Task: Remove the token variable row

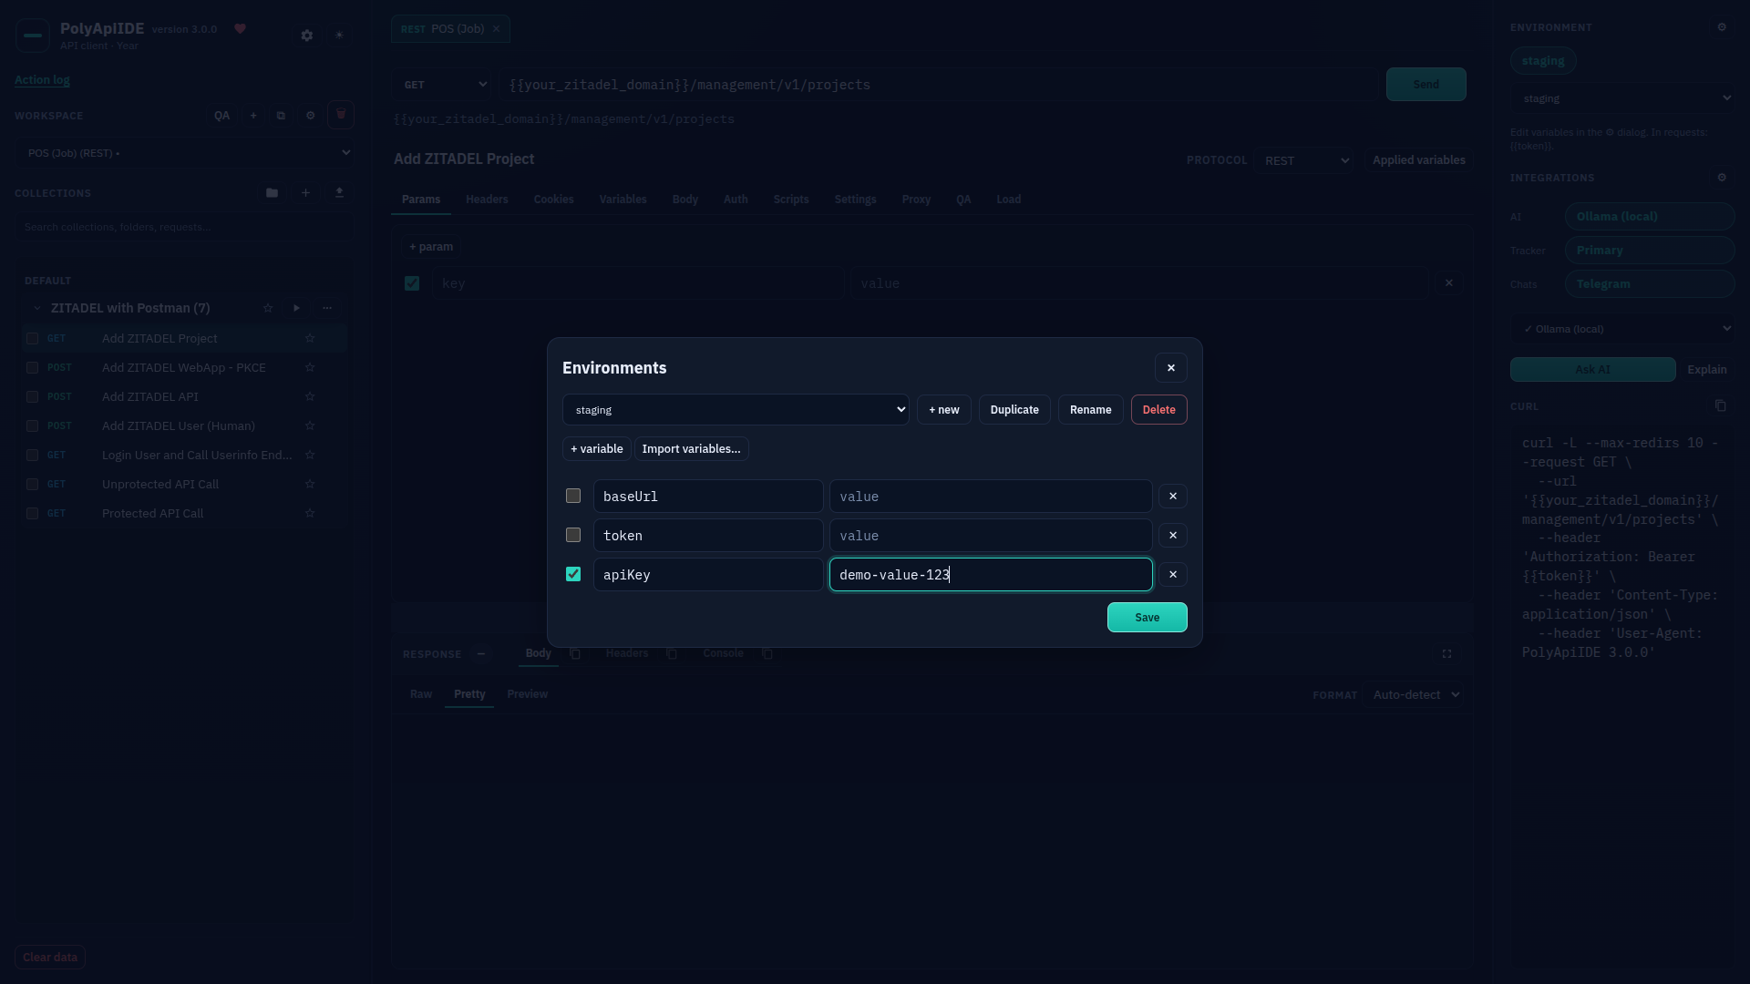Action: 1173,536
